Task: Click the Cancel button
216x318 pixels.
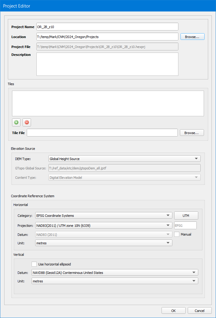Action: pos(199,310)
